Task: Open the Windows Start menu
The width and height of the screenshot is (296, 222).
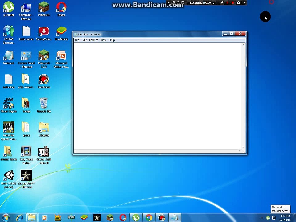Action: (6, 218)
